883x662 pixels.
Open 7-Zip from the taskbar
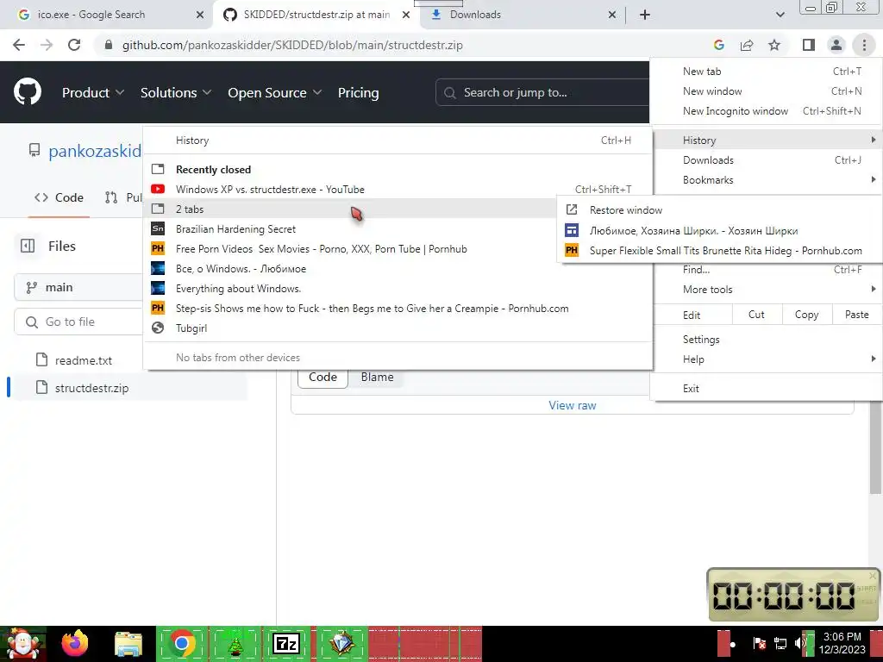pyautogui.click(x=286, y=643)
